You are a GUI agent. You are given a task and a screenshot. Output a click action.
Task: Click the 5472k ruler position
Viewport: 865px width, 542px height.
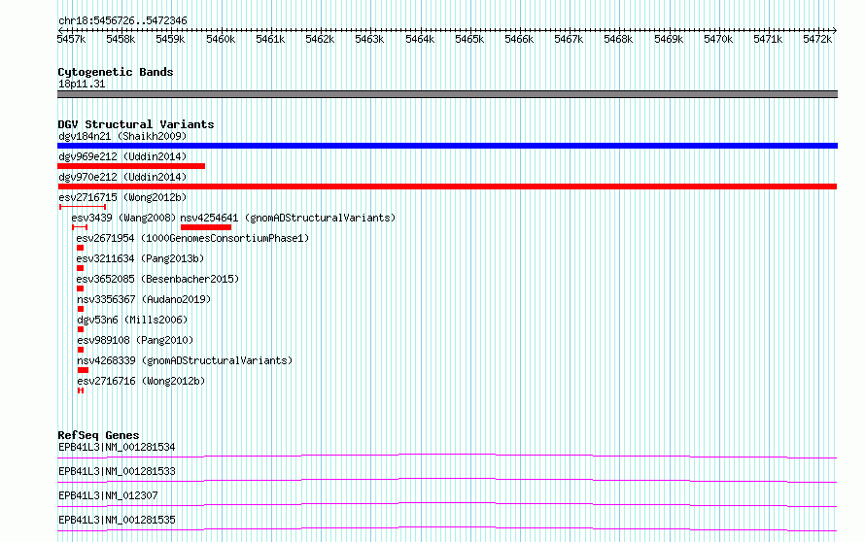coord(817,39)
